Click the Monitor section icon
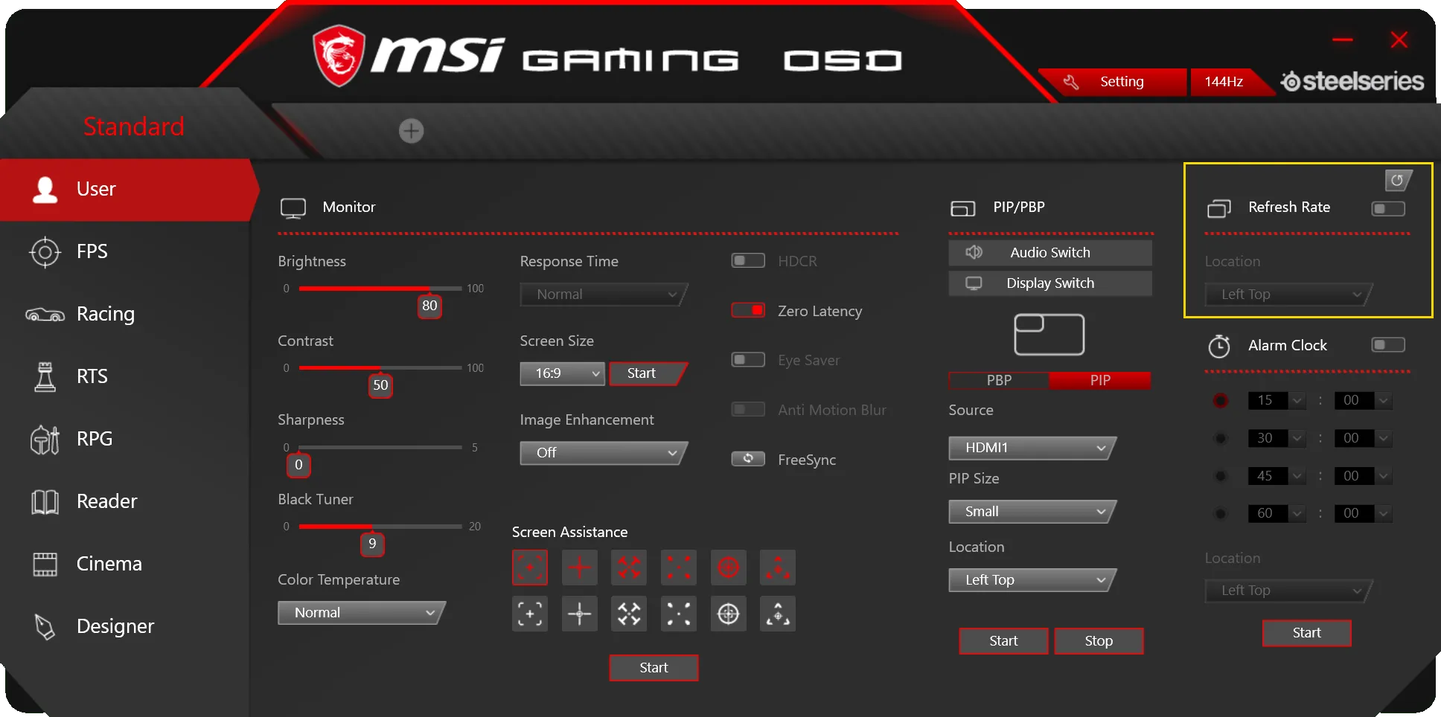This screenshot has height=717, width=1441. click(x=293, y=208)
